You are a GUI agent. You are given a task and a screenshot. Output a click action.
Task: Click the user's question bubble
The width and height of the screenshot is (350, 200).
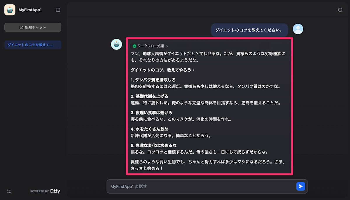point(249,30)
